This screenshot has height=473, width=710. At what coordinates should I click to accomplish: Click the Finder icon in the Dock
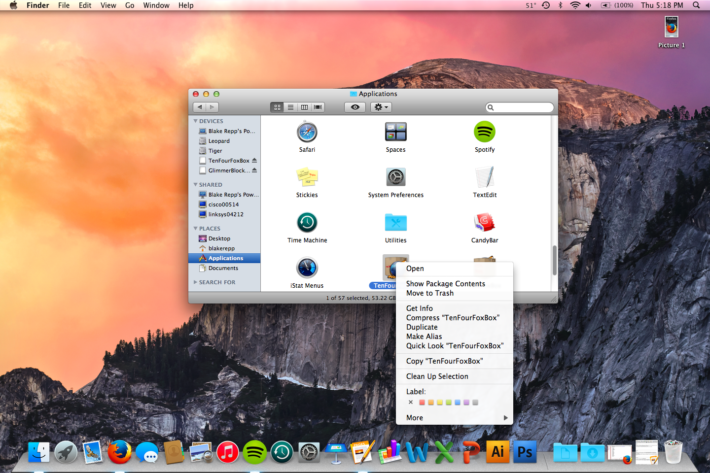click(39, 452)
